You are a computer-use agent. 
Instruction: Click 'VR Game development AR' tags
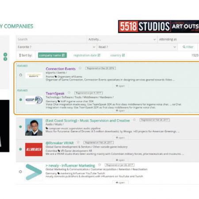tap(77, 151)
